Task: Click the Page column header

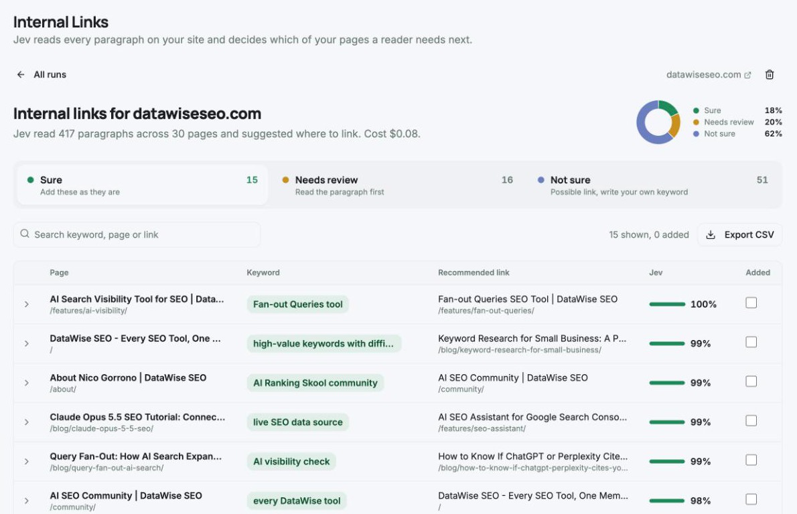Action: point(59,272)
